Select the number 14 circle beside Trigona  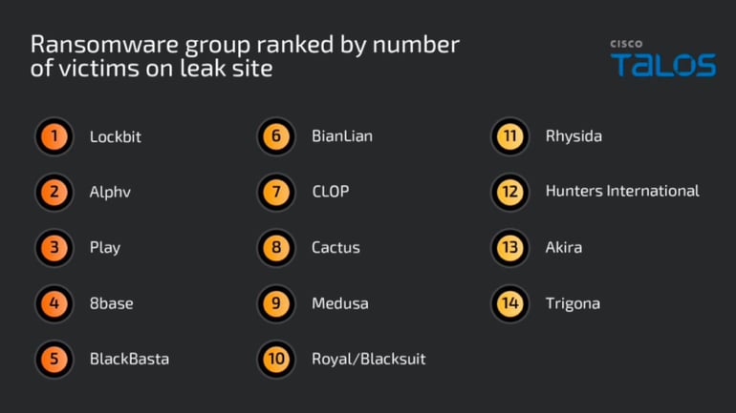coord(509,303)
